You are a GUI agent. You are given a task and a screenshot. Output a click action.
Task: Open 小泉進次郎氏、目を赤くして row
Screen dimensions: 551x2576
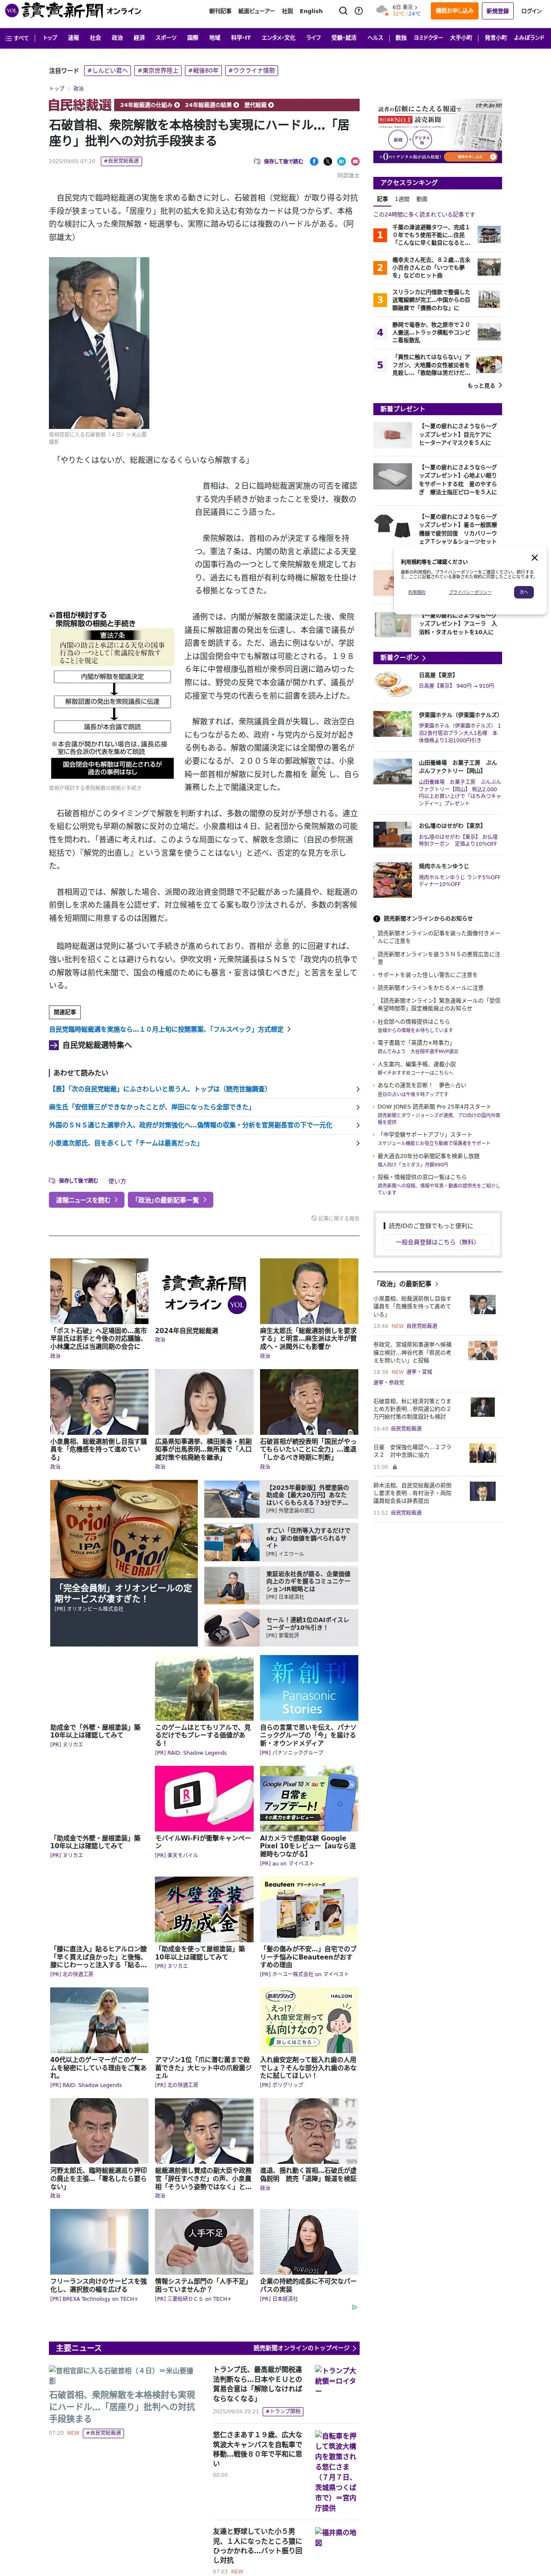(x=204, y=1143)
